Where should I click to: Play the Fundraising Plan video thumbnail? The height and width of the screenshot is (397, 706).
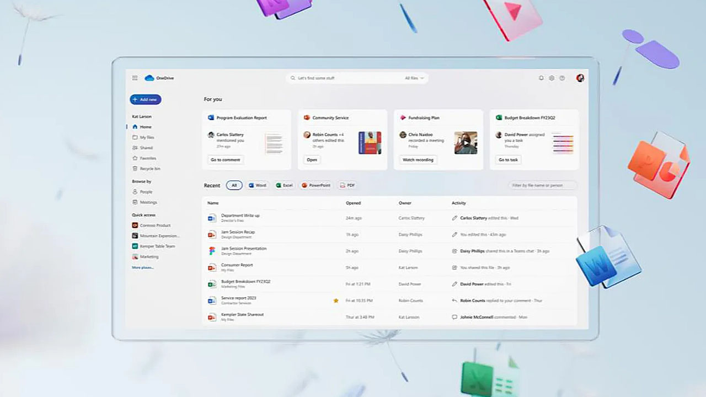(466, 143)
